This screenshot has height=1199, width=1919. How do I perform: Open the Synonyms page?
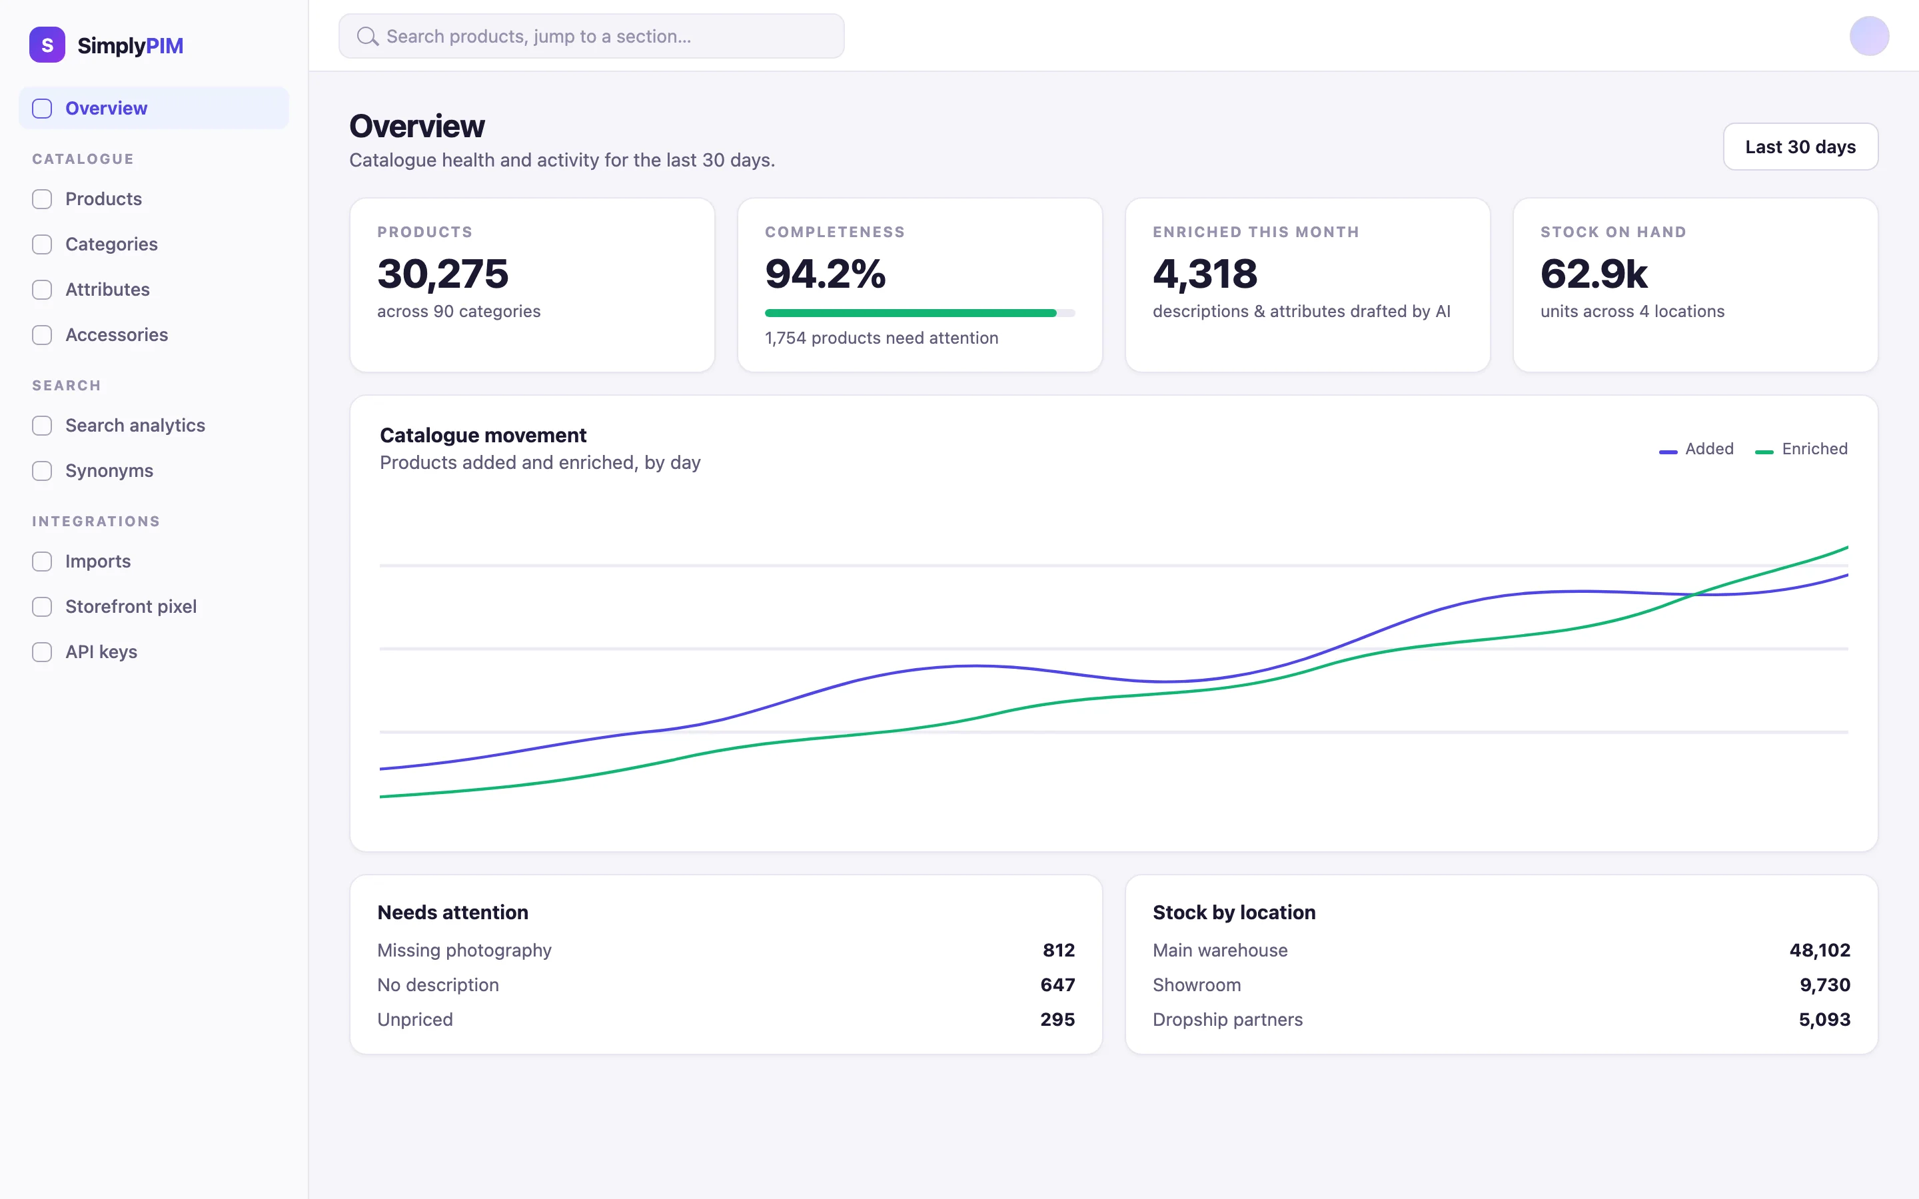(154, 471)
